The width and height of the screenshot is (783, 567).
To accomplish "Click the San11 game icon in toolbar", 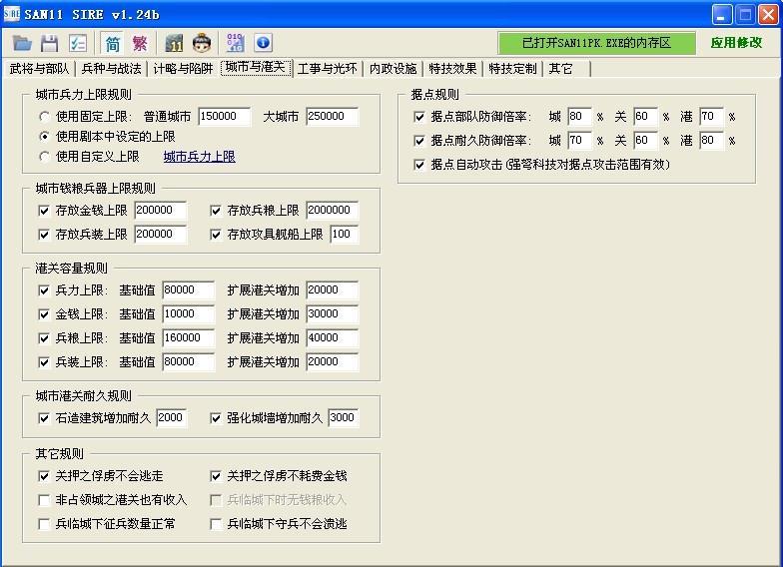I will (x=175, y=43).
